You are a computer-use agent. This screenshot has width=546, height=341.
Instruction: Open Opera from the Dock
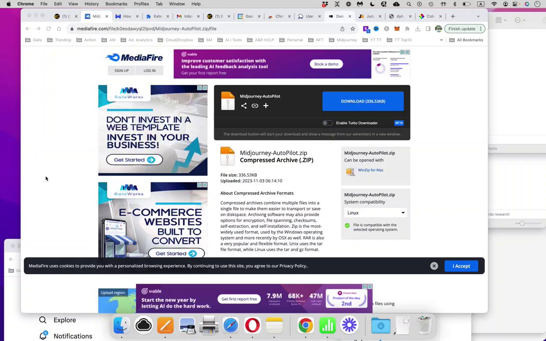click(253, 325)
